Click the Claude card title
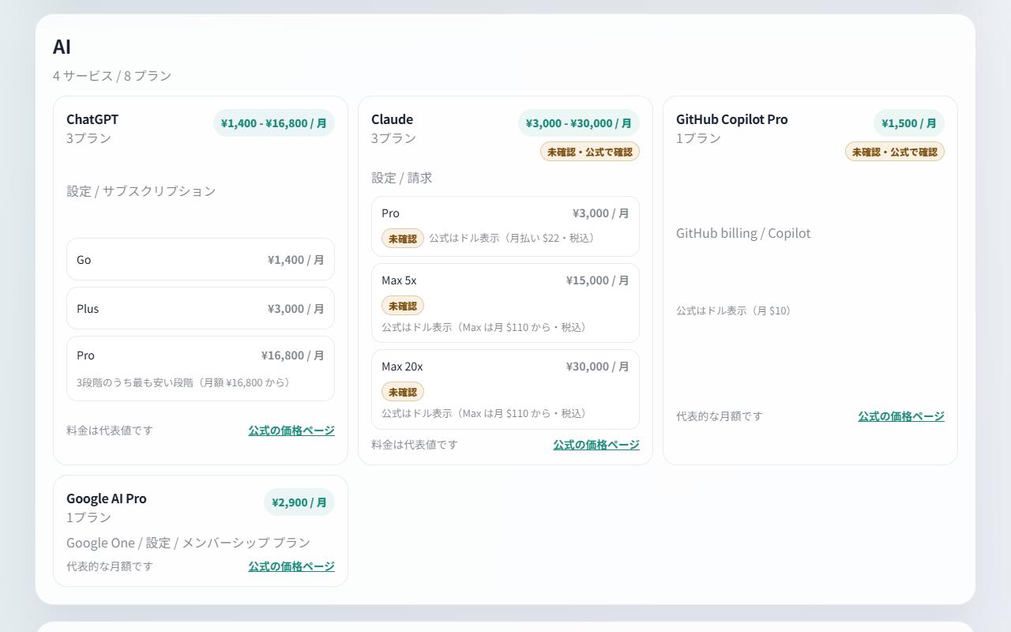Screen dimensions: 1011x632 393,119
